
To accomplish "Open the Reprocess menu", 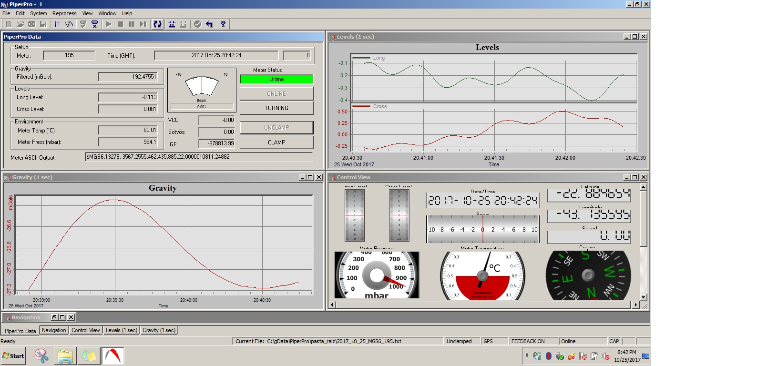I will (64, 13).
